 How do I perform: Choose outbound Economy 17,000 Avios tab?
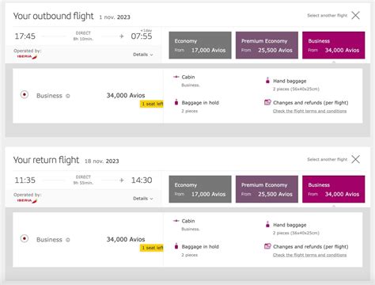[x=200, y=45]
